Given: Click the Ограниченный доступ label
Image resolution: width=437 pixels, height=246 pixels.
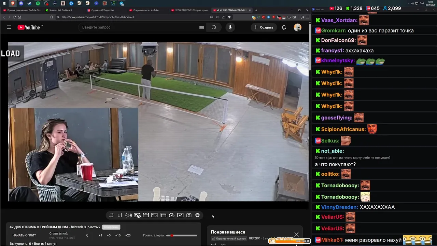Looking at the screenshot, I should click(229, 238).
